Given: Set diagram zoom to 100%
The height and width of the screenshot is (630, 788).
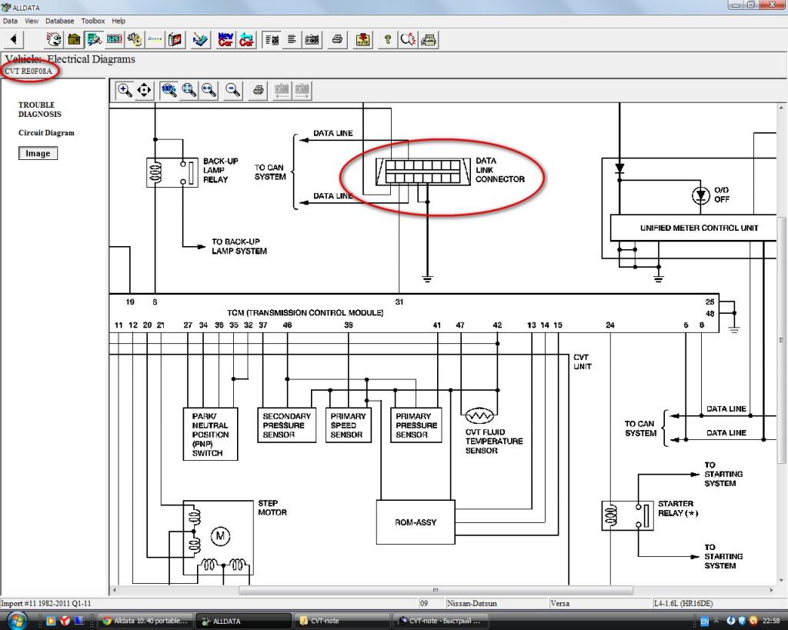Looking at the screenshot, I should [169, 90].
